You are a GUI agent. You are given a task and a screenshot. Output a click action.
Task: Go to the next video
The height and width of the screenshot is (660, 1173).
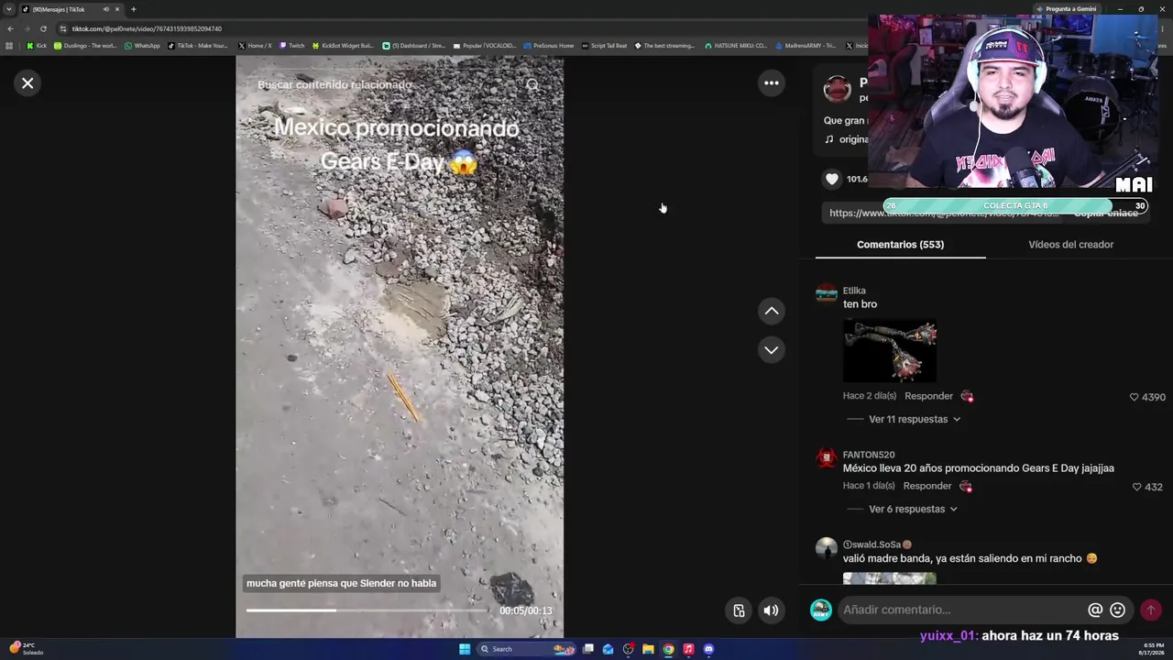pos(772,350)
